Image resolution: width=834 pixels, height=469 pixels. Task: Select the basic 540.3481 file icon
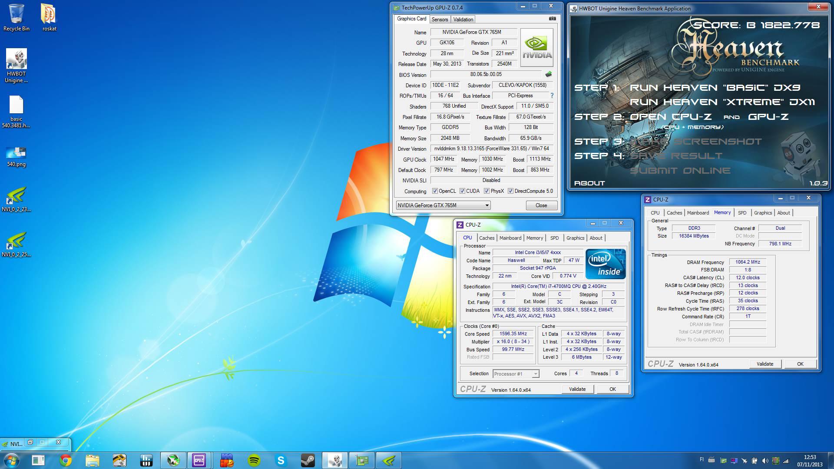coord(17,112)
